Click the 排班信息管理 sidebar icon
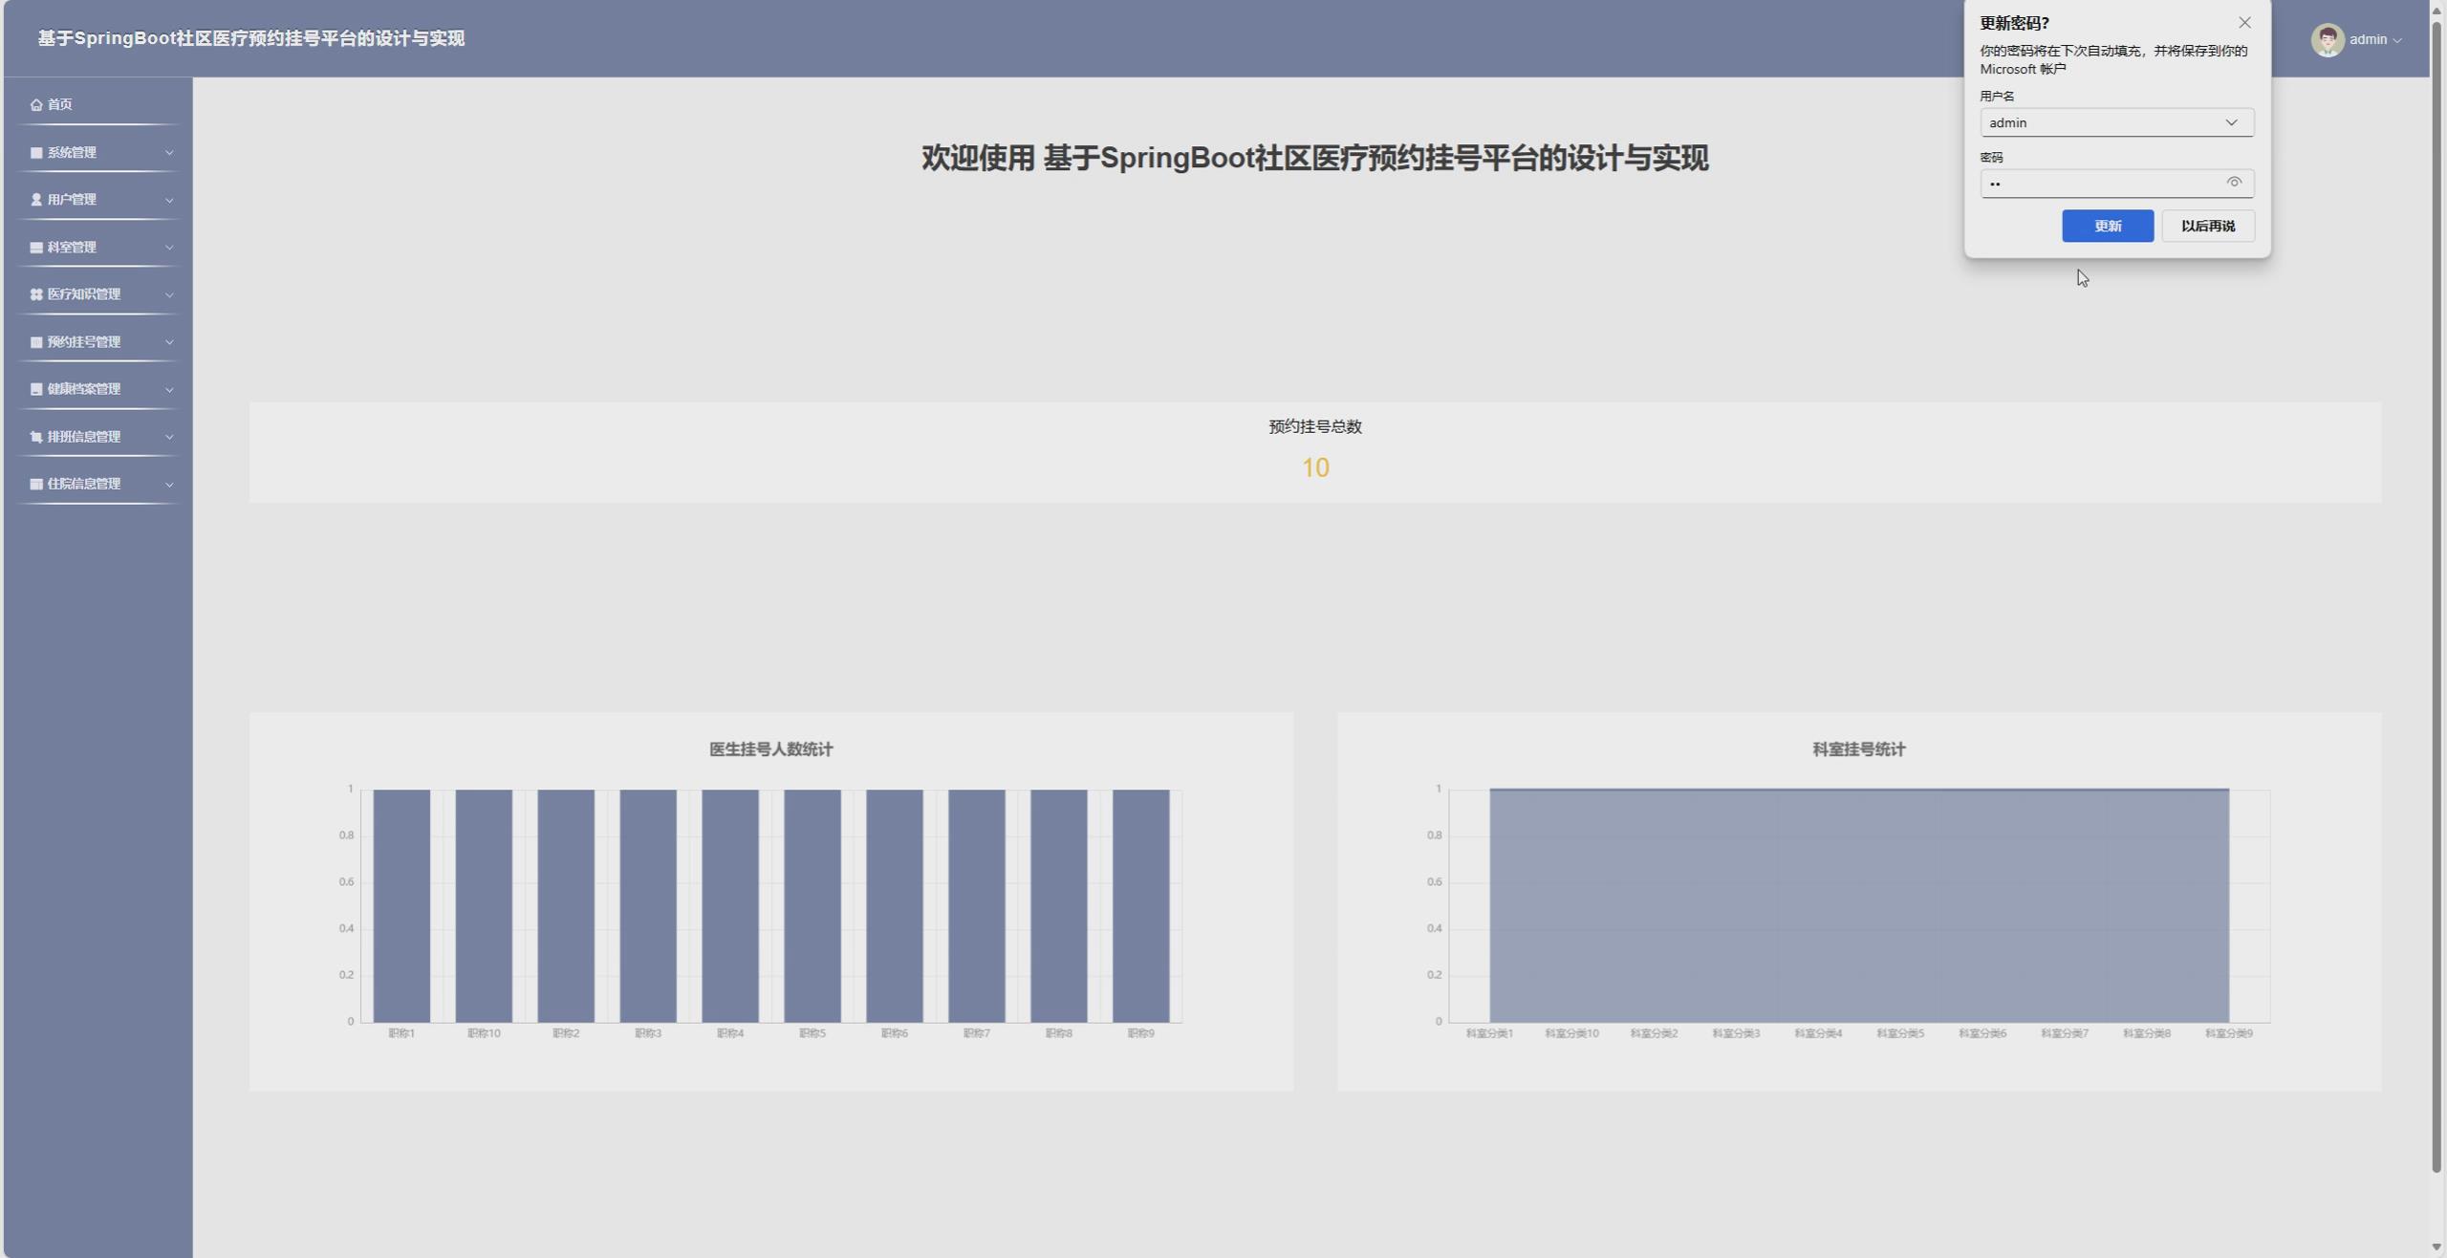Viewport: 2447px width, 1258px height. [x=36, y=436]
